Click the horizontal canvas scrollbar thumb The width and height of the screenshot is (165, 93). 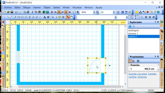point(70,87)
